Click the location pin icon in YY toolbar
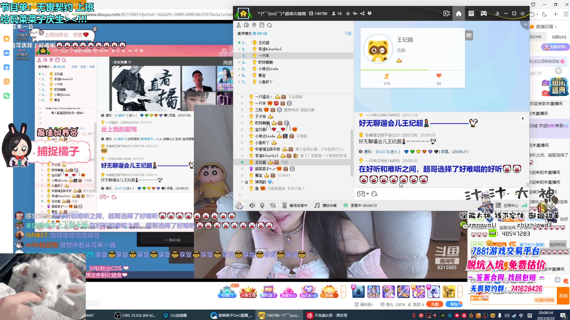Screen dimensions: 570x320 tap(254, 25)
